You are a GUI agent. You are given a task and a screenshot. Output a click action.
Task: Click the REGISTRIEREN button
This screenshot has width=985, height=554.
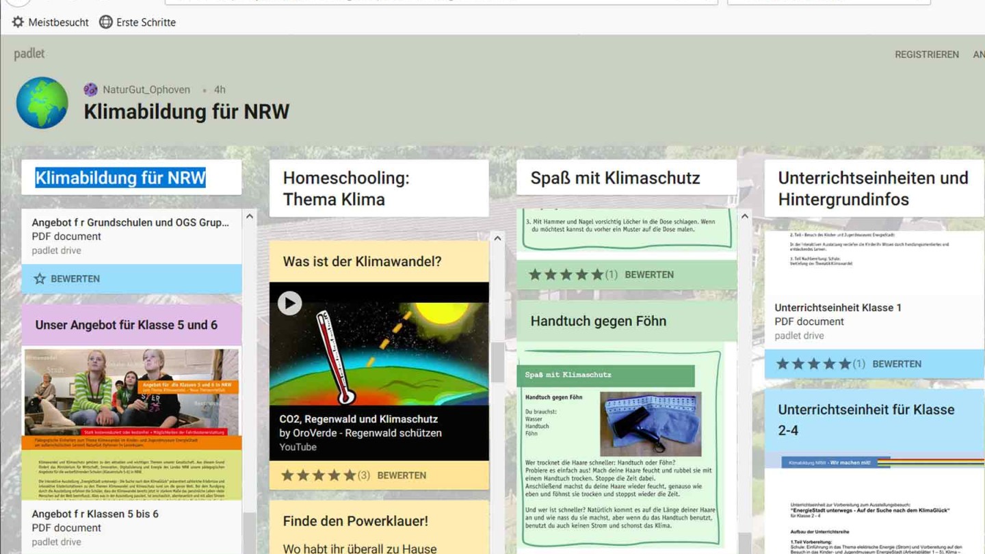point(927,54)
